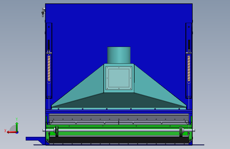Select the large blue back panel

[x=119, y=29]
